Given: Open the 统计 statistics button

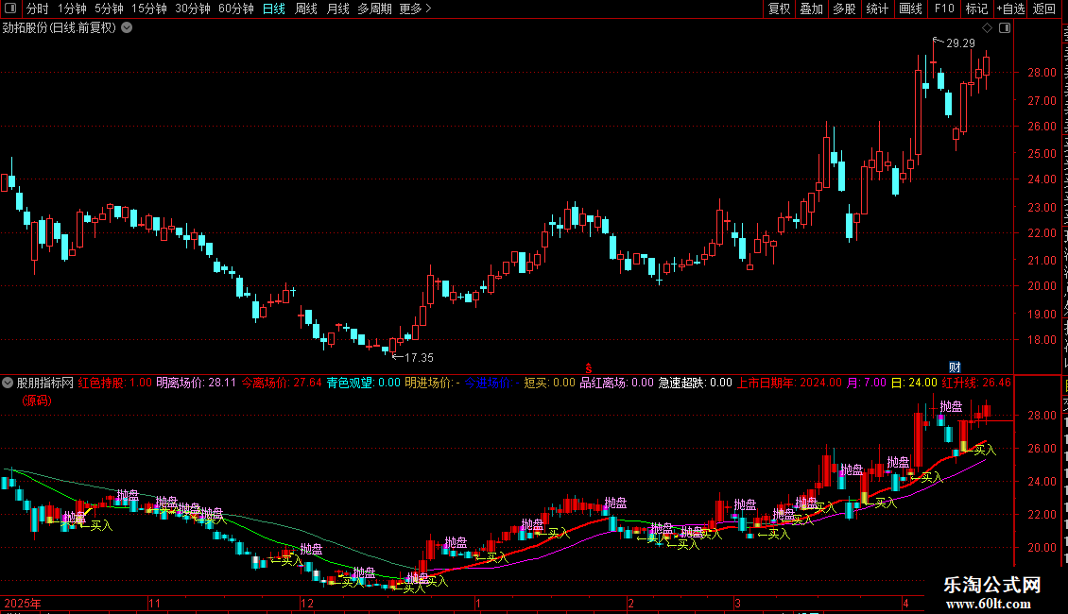Looking at the screenshot, I should pyautogui.click(x=877, y=9).
